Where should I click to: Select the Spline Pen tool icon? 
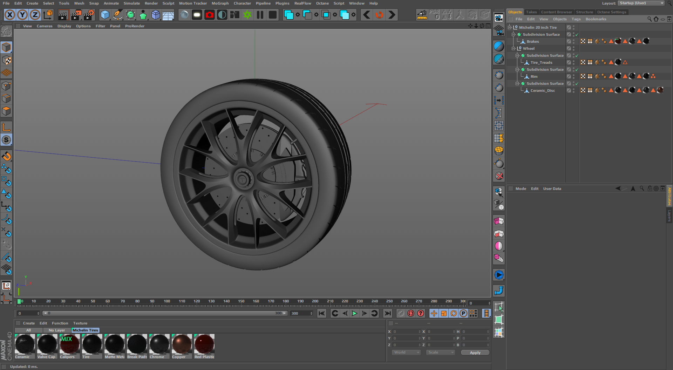118,15
